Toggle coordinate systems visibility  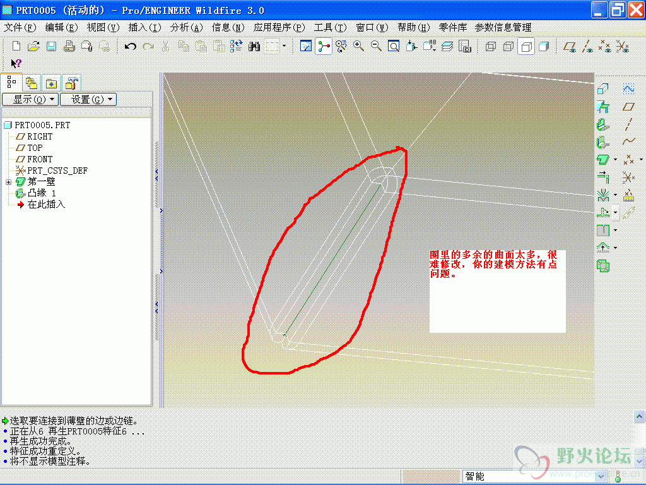click(x=623, y=46)
